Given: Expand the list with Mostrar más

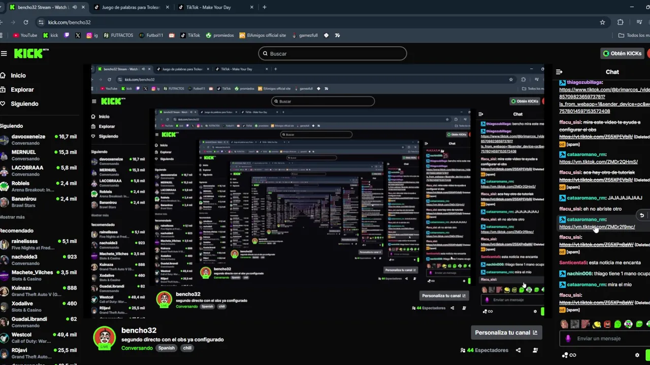Looking at the screenshot, I should [x=12, y=217].
